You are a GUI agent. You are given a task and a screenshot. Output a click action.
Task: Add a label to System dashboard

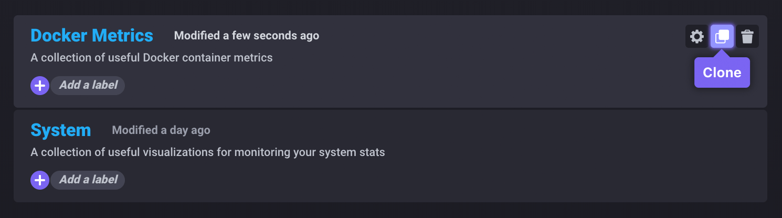[88, 180]
